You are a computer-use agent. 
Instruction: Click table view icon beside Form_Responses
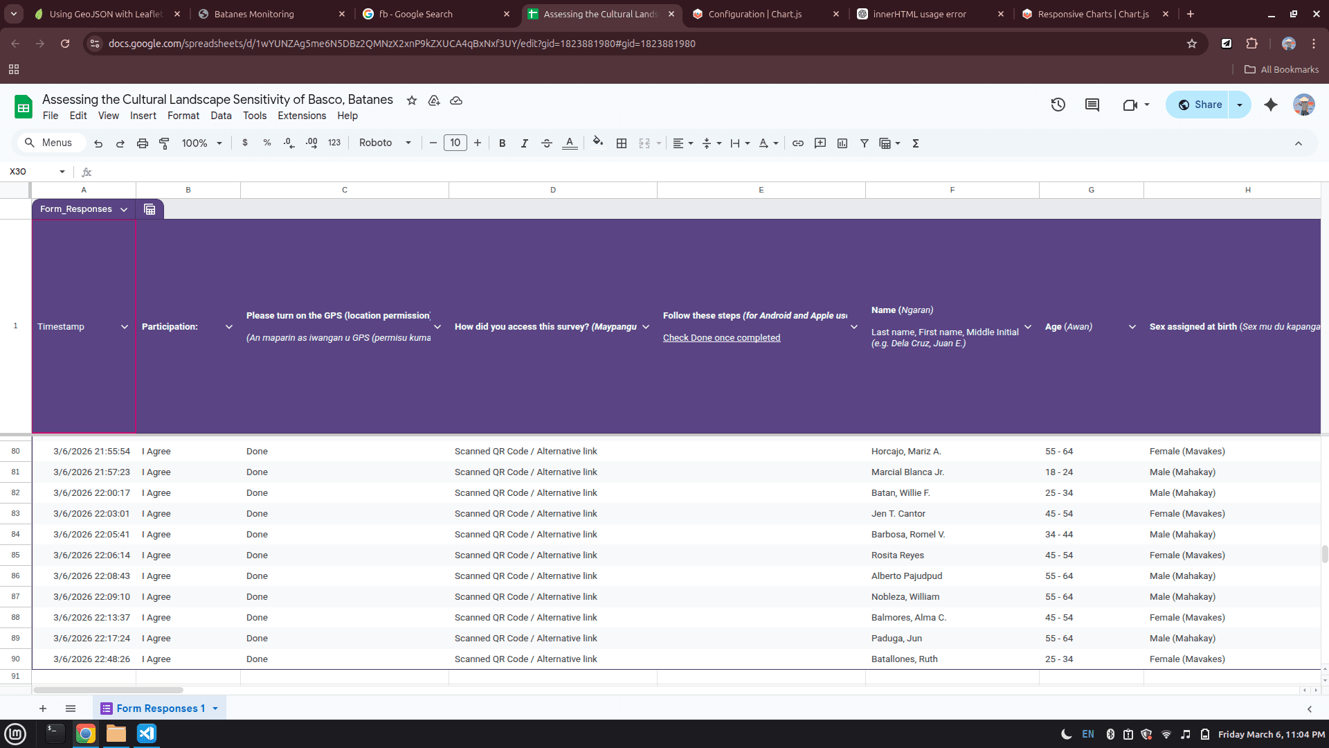150,209
